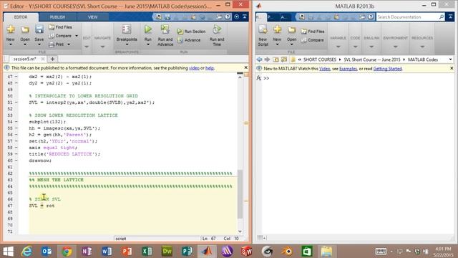This screenshot has width=458, height=258.
Task: Click the search magnifier in Search Documentation
Action: coord(442,17)
